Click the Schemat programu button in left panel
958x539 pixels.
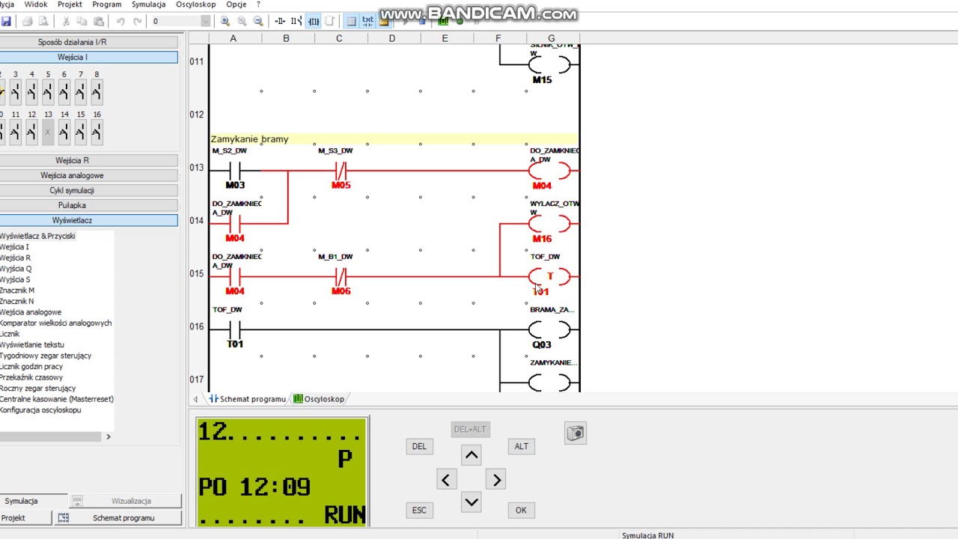[117, 518]
